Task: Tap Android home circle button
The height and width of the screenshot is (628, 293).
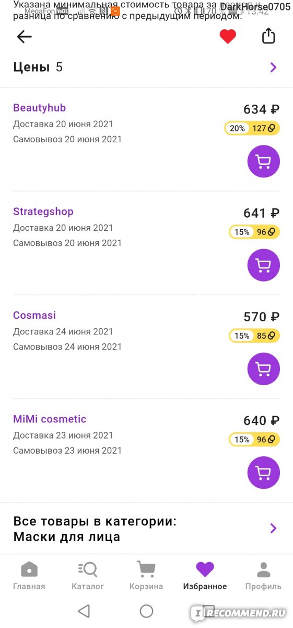Action: [146, 611]
